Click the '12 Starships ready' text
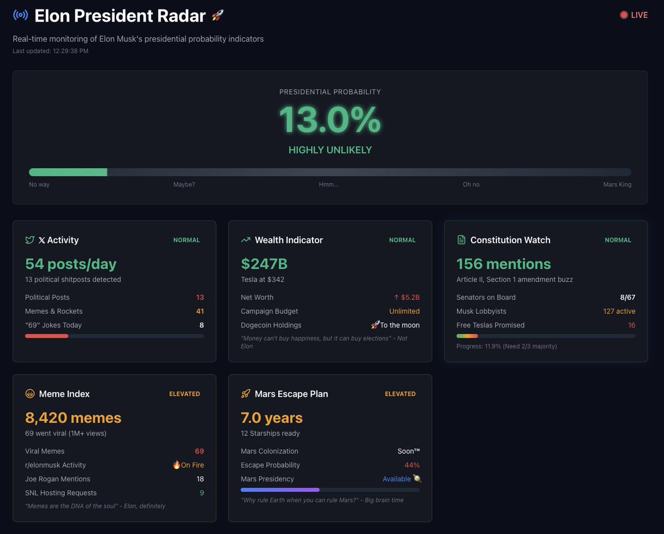Screen dimensions: 664x534 270,433
